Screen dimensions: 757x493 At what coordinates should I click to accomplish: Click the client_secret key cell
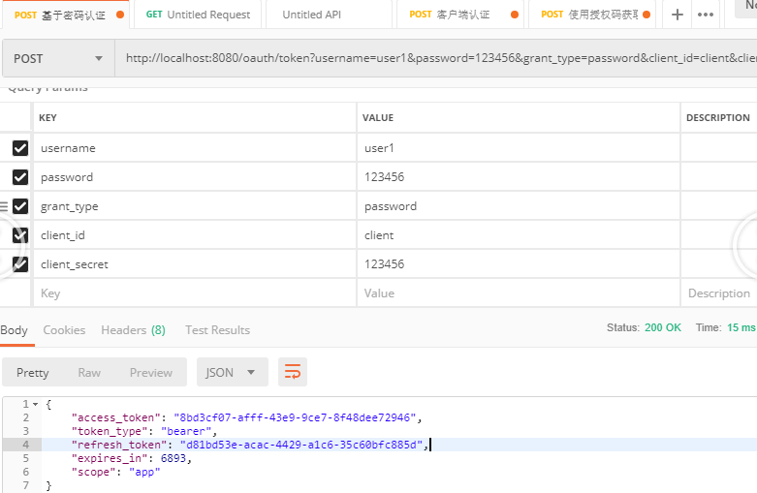(x=195, y=264)
